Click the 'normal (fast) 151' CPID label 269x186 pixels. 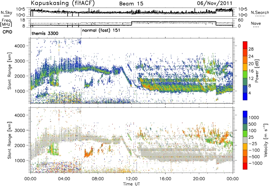coord(101,31)
